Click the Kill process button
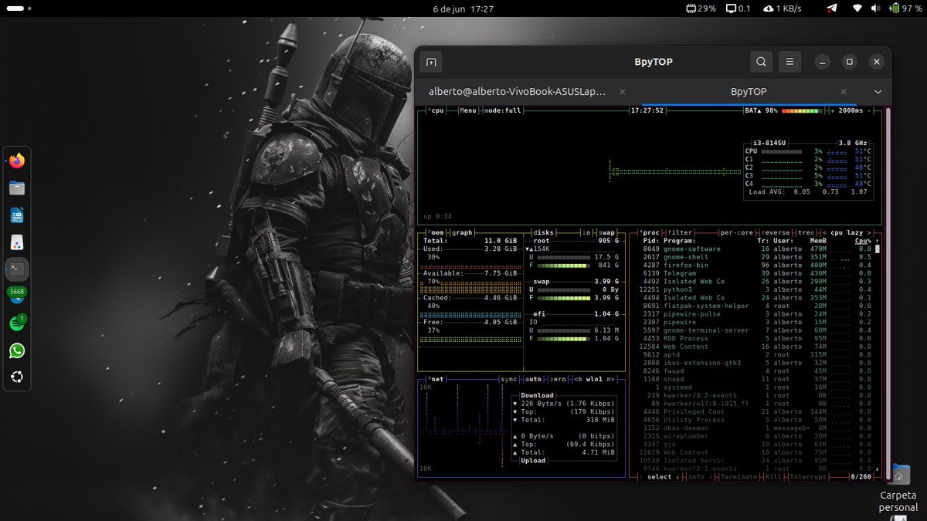 click(772, 476)
